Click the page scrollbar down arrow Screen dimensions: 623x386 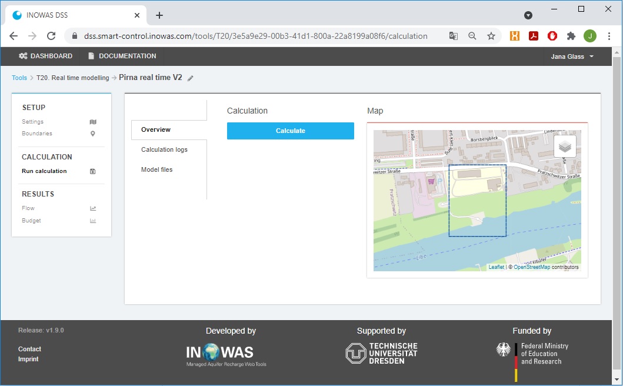point(617,380)
